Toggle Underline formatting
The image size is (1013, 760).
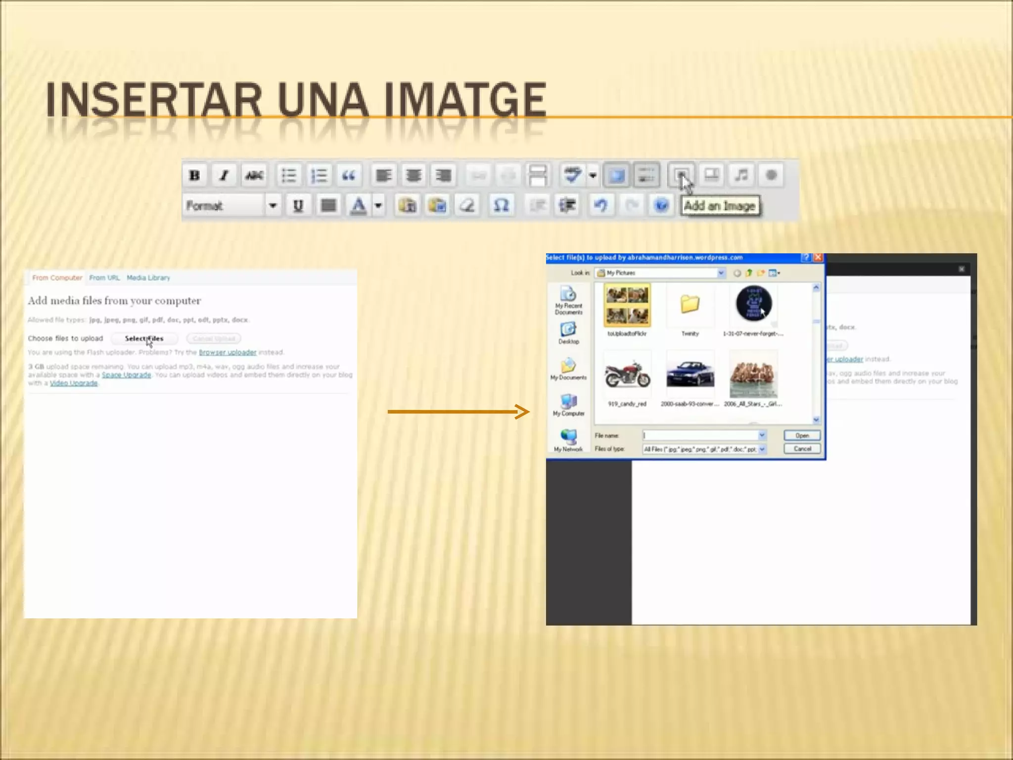pyautogui.click(x=298, y=205)
